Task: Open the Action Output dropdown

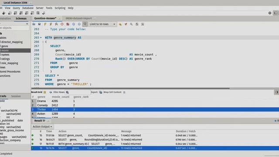Action: click(42, 126)
